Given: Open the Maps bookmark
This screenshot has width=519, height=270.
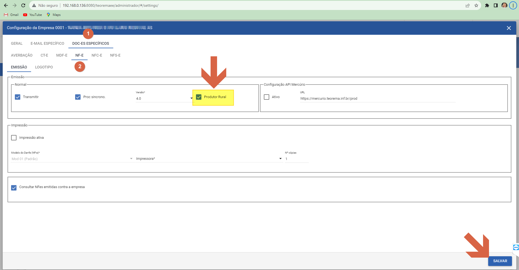Looking at the screenshot, I should [54, 15].
